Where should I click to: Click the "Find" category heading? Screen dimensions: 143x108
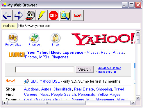click(10, 94)
